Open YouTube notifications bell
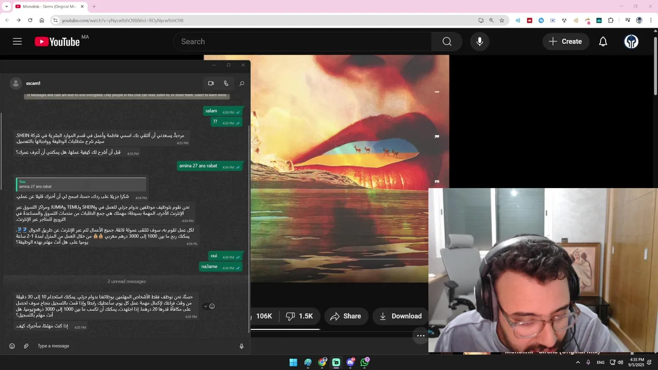This screenshot has height=370, width=658. click(603, 42)
